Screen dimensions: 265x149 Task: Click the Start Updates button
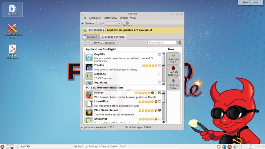tap(94, 30)
